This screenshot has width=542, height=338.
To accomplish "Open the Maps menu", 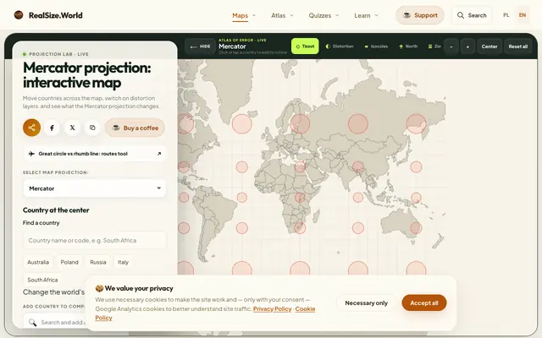I will coord(244,15).
